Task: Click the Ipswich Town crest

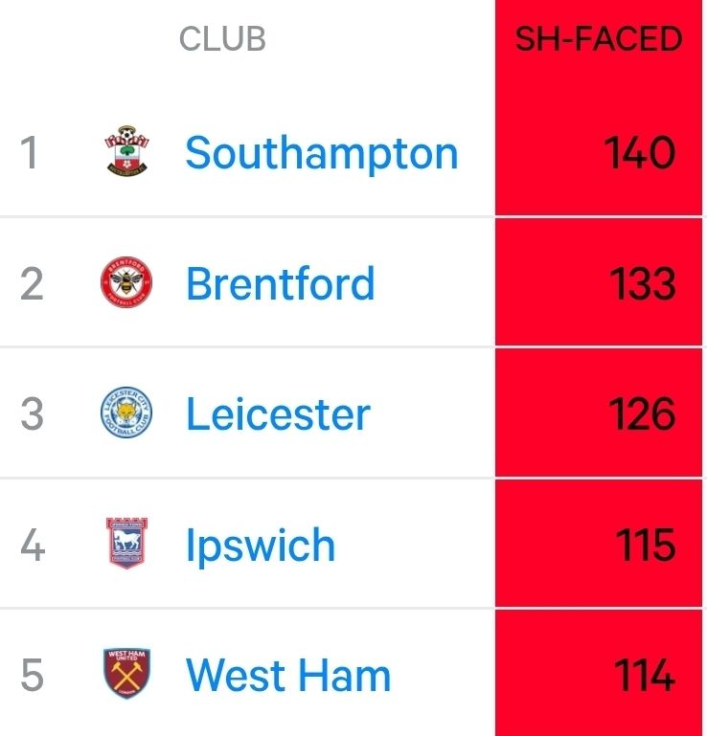Action: click(x=126, y=543)
